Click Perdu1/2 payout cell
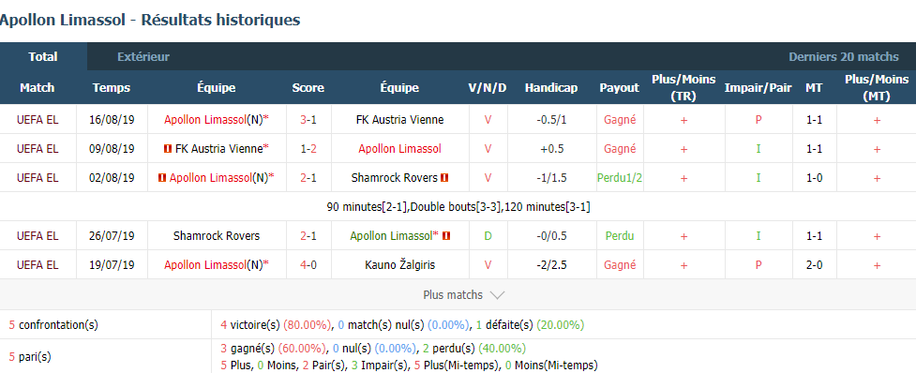The width and height of the screenshot is (916, 373). pyautogui.click(x=620, y=178)
